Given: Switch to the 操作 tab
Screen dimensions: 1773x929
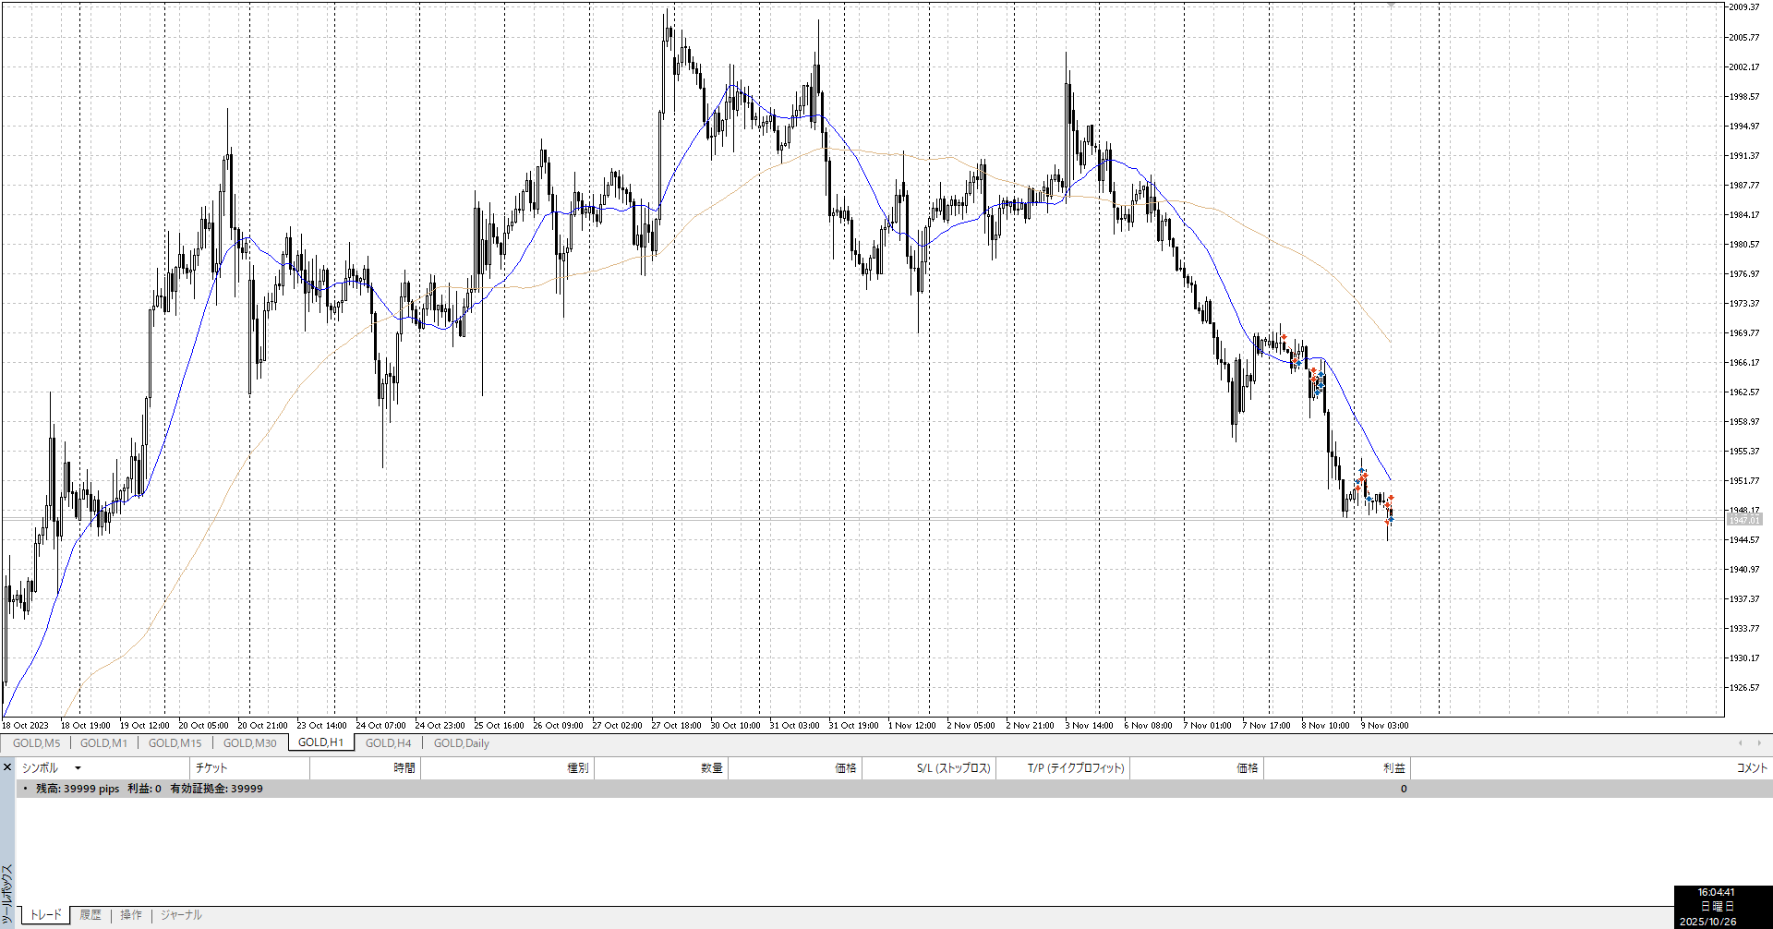Looking at the screenshot, I should [x=131, y=915].
